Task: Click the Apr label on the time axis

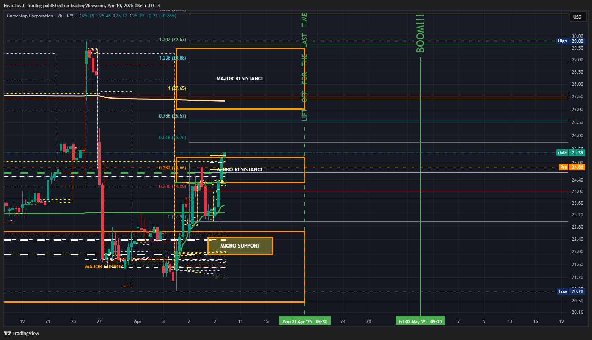Action: coord(138,321)
